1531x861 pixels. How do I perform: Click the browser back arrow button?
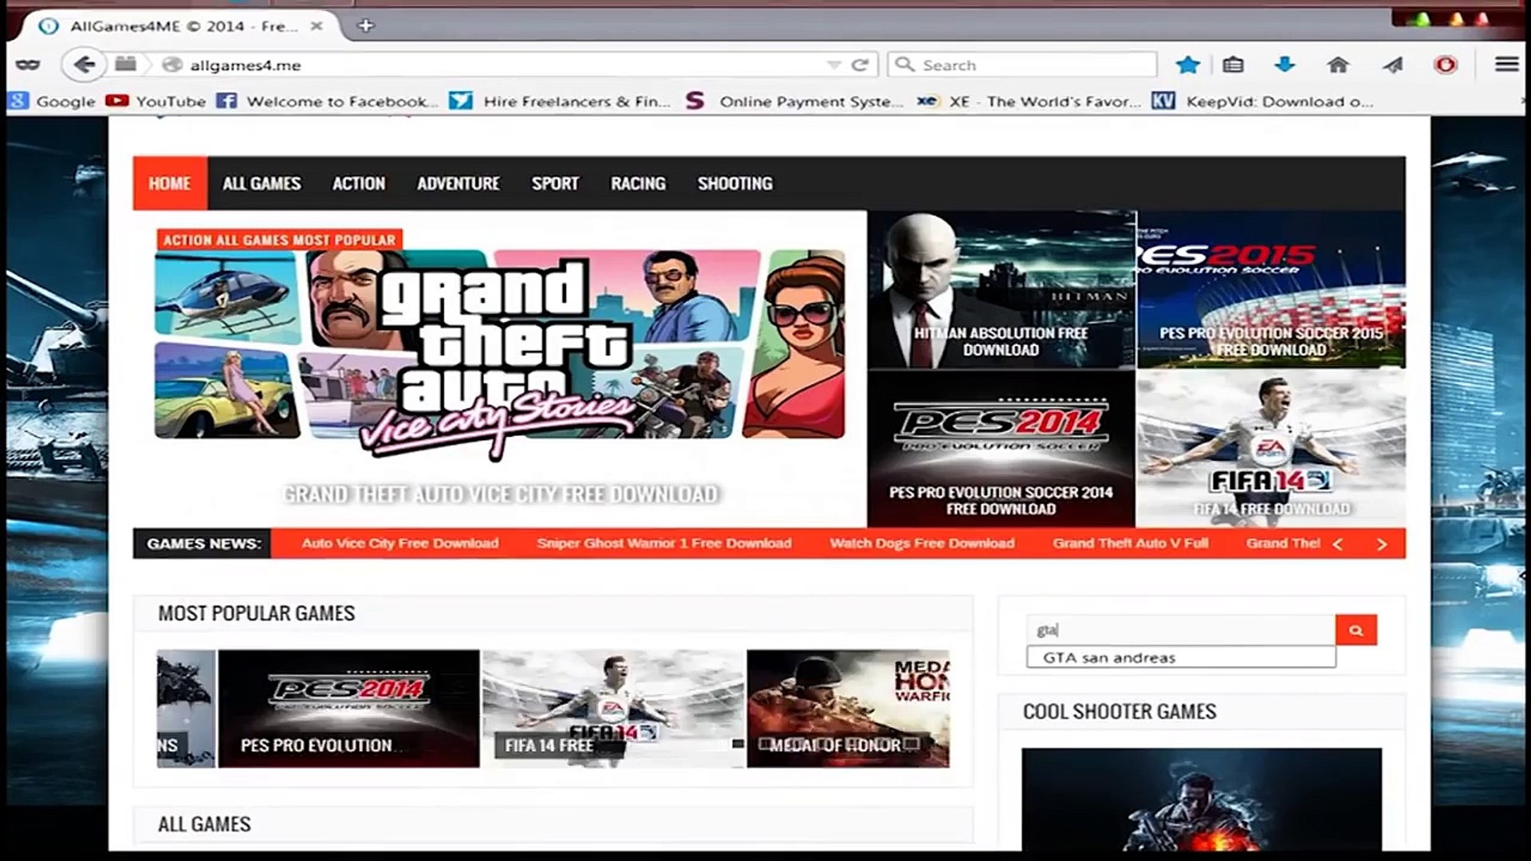pos(83,65)
